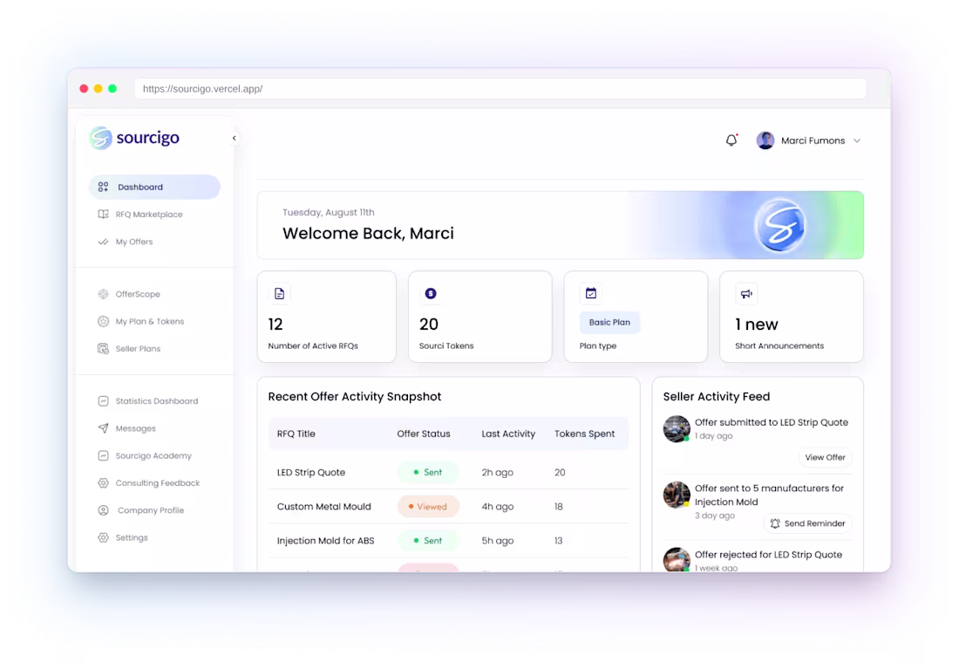Click the green Sent status badge
Viewport: 959px width, 663px height.
point(428,471)
